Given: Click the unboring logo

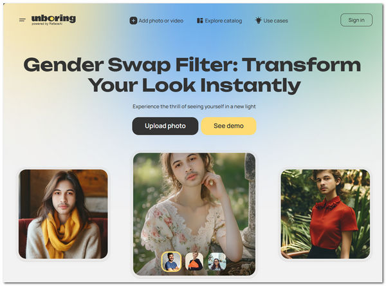Looking at the screenshot, I should pyautogui.click(x=53, y=19).
